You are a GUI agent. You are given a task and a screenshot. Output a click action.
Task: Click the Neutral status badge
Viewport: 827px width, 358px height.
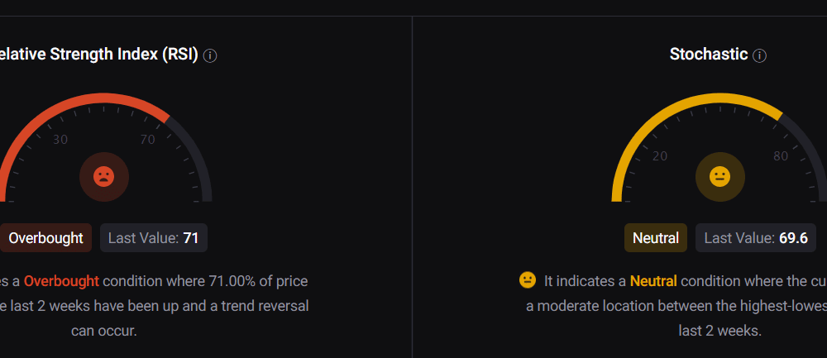coord(656,238)
